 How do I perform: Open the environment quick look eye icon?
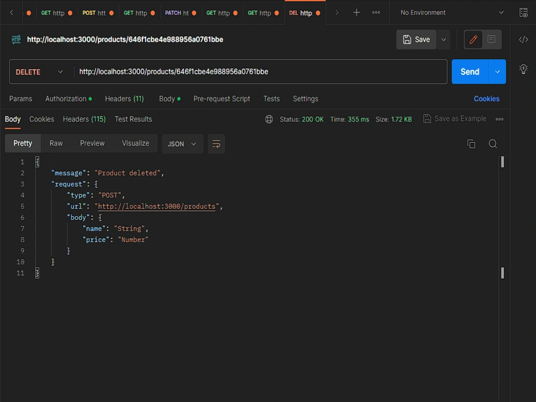coord(523,12)
